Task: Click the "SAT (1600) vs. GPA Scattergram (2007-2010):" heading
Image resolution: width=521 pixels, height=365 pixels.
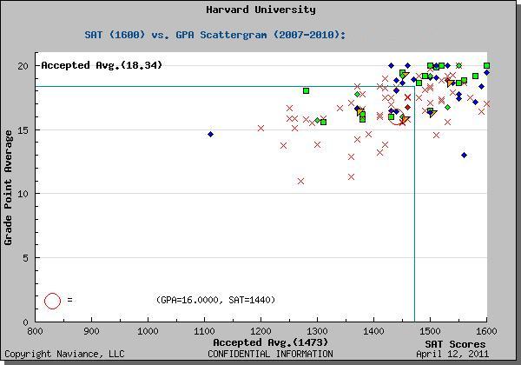Action: pos(215,35)
